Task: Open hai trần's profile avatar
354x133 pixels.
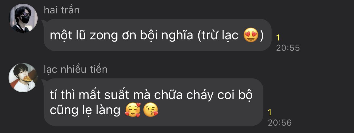Action: [23, 18]
